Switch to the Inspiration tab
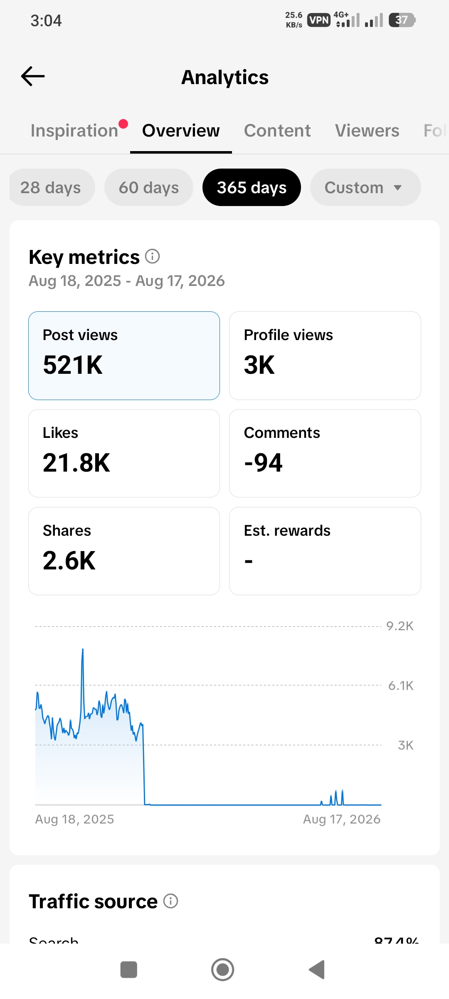 tap(75, 131)
